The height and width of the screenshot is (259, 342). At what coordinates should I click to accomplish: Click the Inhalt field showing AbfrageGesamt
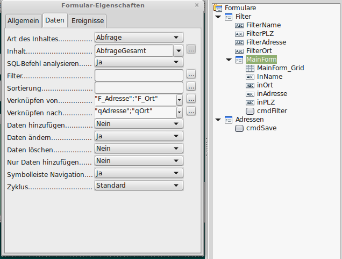[134, 51]
